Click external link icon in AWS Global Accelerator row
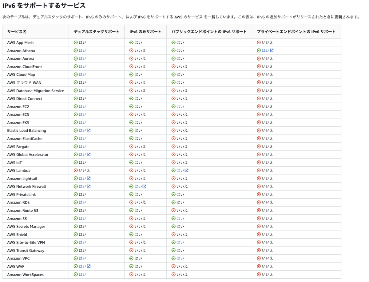The height and width of the screenshot is (282, 369). [89, 154]
